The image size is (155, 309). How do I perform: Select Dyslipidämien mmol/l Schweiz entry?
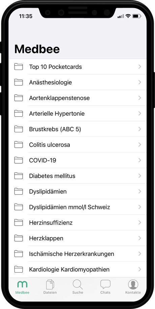click(x=77, y=207)
